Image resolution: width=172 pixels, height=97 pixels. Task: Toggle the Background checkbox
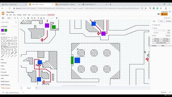pyautogui.click(x=153, y=25)
